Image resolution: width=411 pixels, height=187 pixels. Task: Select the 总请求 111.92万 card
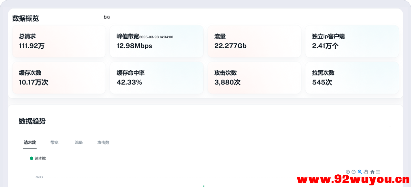click(59, 41)
